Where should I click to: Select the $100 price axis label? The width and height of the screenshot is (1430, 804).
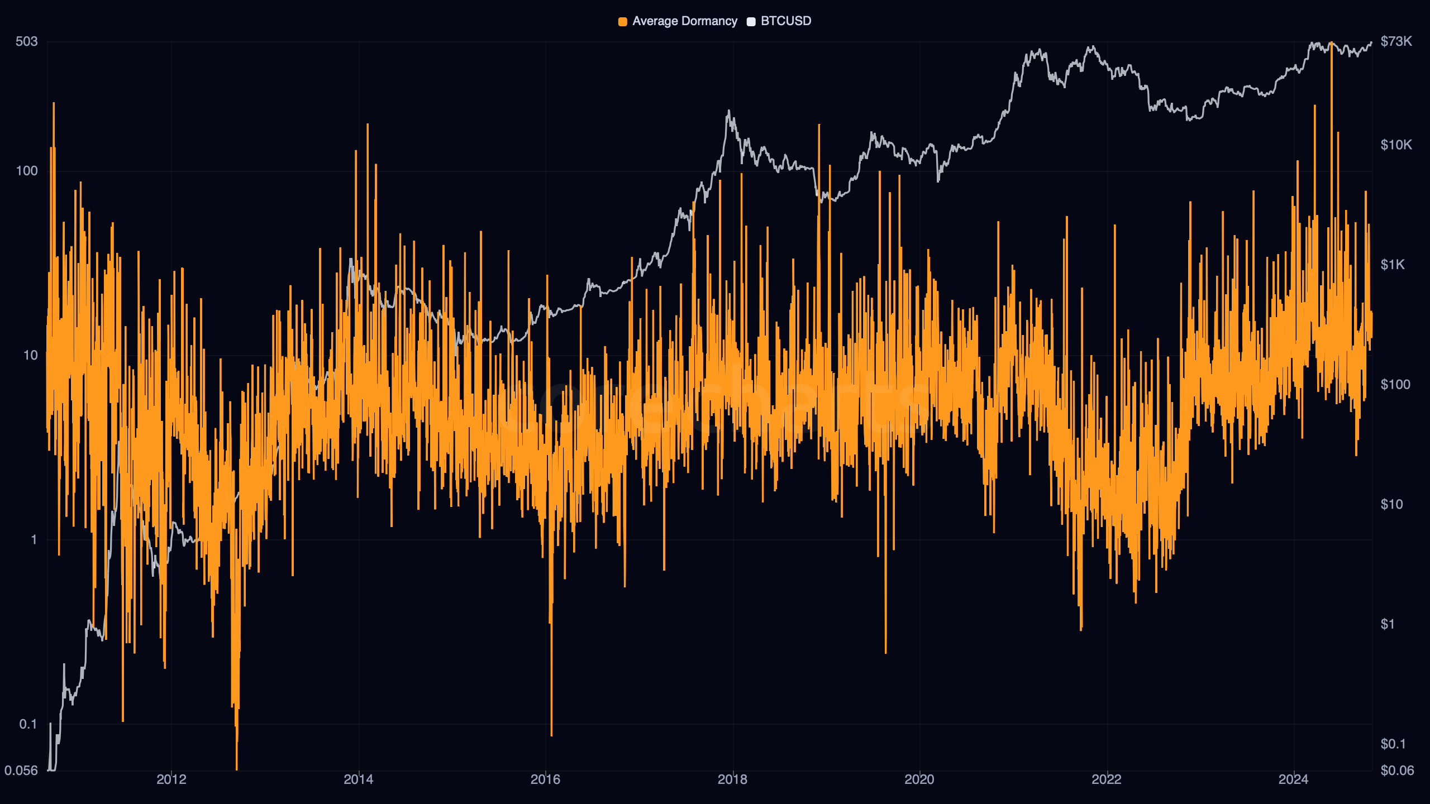click(x=1395, y=385)
